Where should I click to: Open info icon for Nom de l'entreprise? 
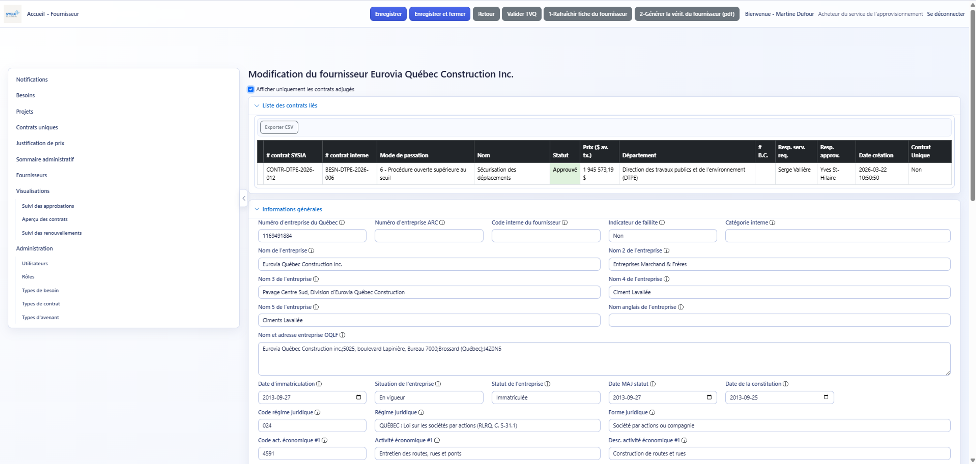pos(311,251)
